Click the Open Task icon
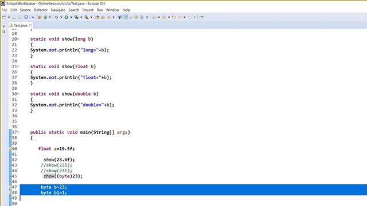The width and height of the screenshot is (367, 206). coord(103,17)
